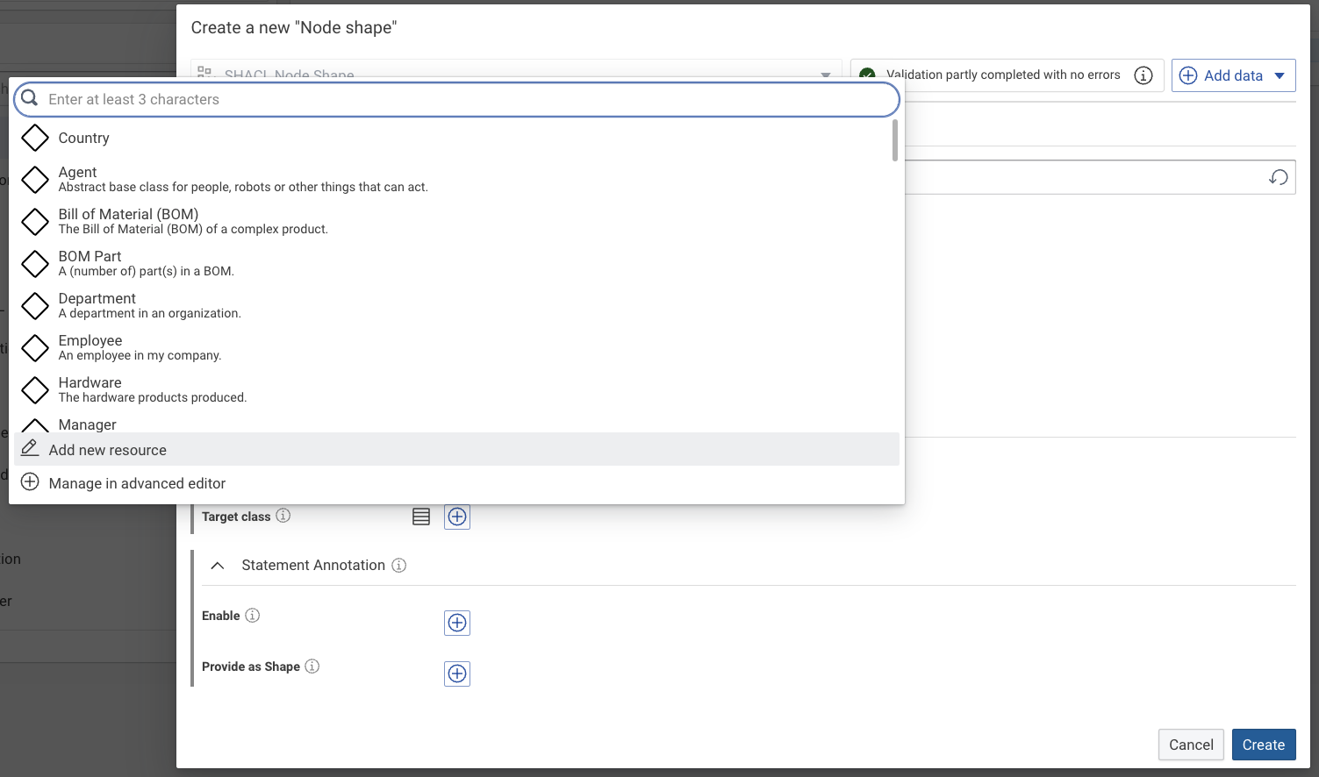1319x777 pixels.
Task: Show info tooltip for Enable property
Action: [253, 616]
